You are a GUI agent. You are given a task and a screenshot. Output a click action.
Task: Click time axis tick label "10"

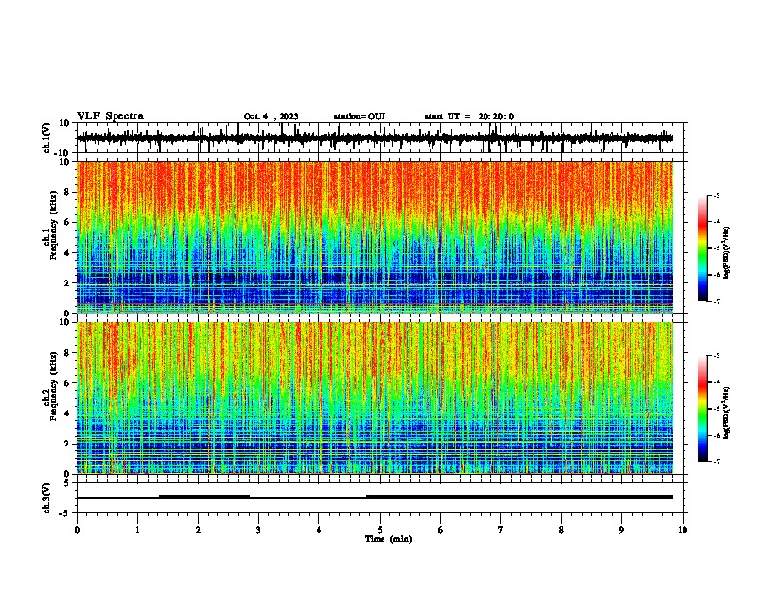[x=683, y=530]
